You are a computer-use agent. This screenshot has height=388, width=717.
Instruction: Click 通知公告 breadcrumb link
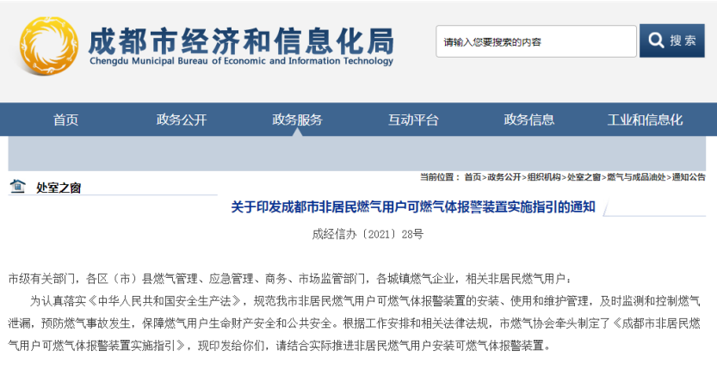[689, 177]
